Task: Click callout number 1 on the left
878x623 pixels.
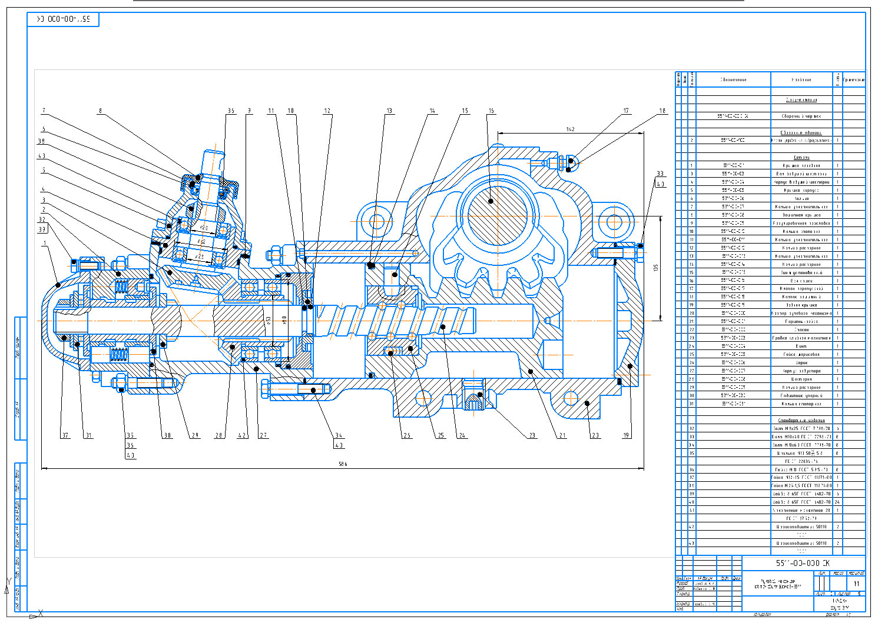Action: 44,243
